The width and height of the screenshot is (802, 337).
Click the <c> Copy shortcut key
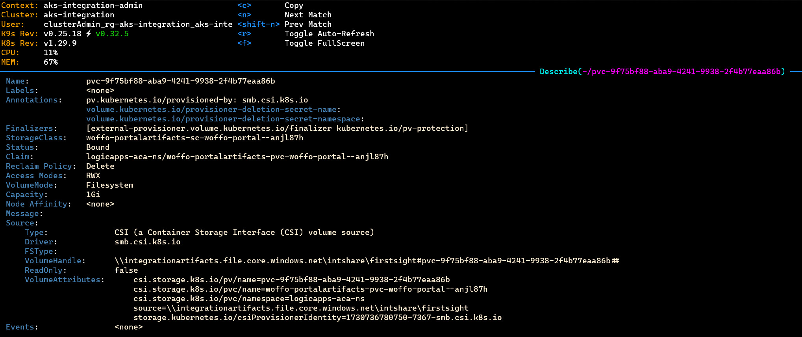pyautogui.click(x=244, y=6)
